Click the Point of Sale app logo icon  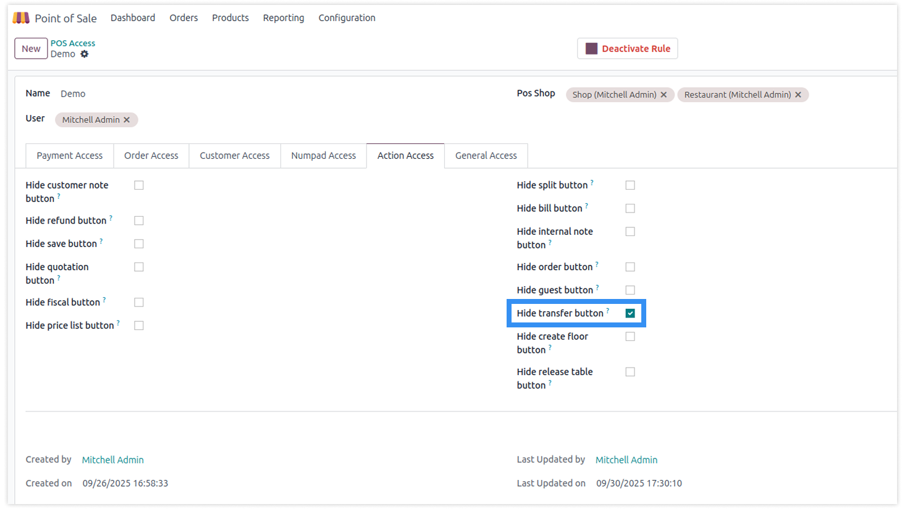(x=21, y=18)
